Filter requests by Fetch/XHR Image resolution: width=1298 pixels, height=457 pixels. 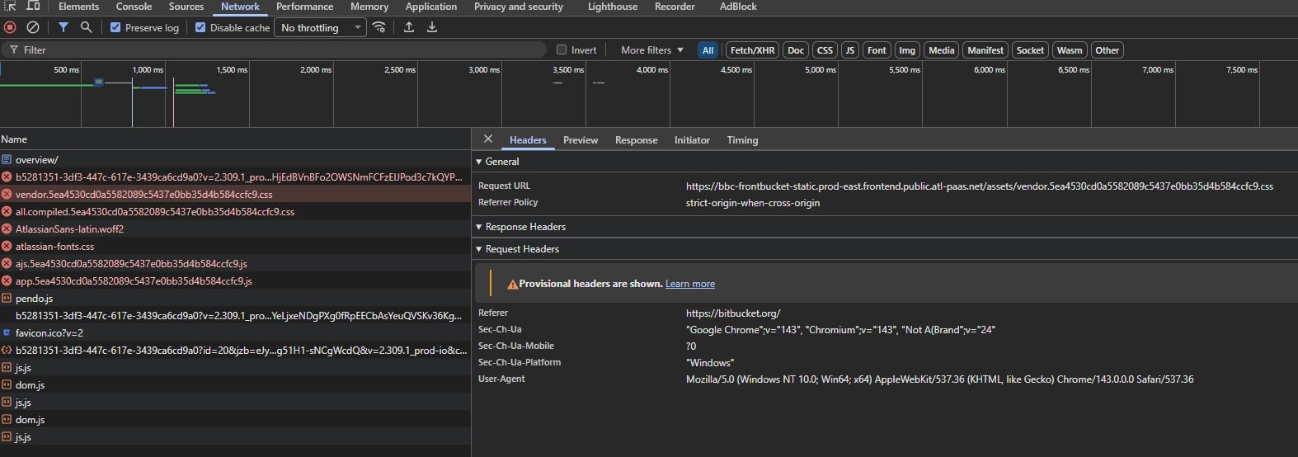click(753, 50)
